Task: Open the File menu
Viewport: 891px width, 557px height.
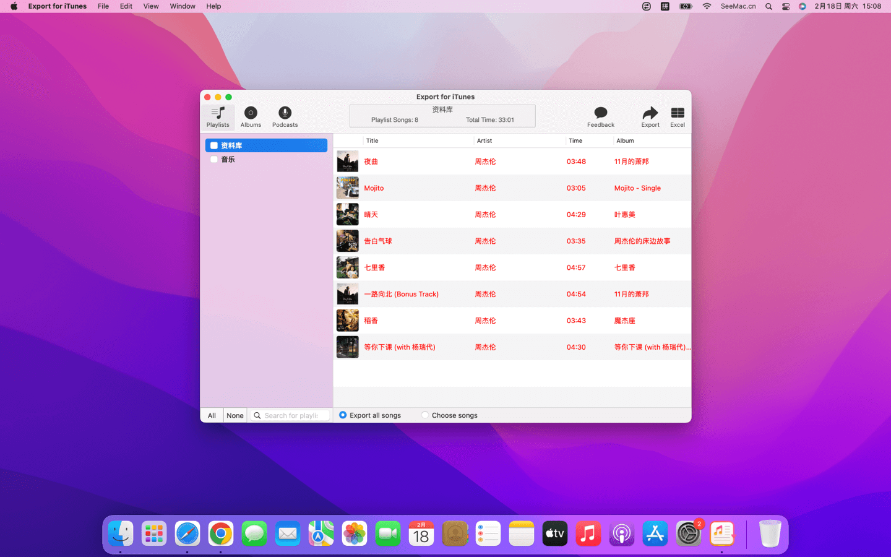Action: 103,6
